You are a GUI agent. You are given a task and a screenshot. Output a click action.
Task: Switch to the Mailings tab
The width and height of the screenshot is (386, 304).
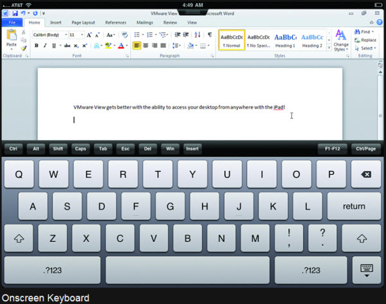(x=145, y=22)
